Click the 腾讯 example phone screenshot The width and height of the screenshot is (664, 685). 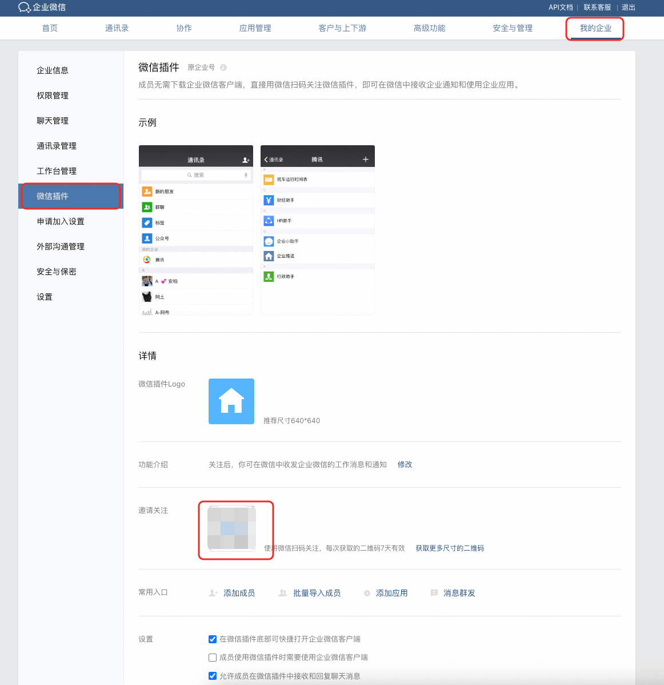(x=317, y=230)
